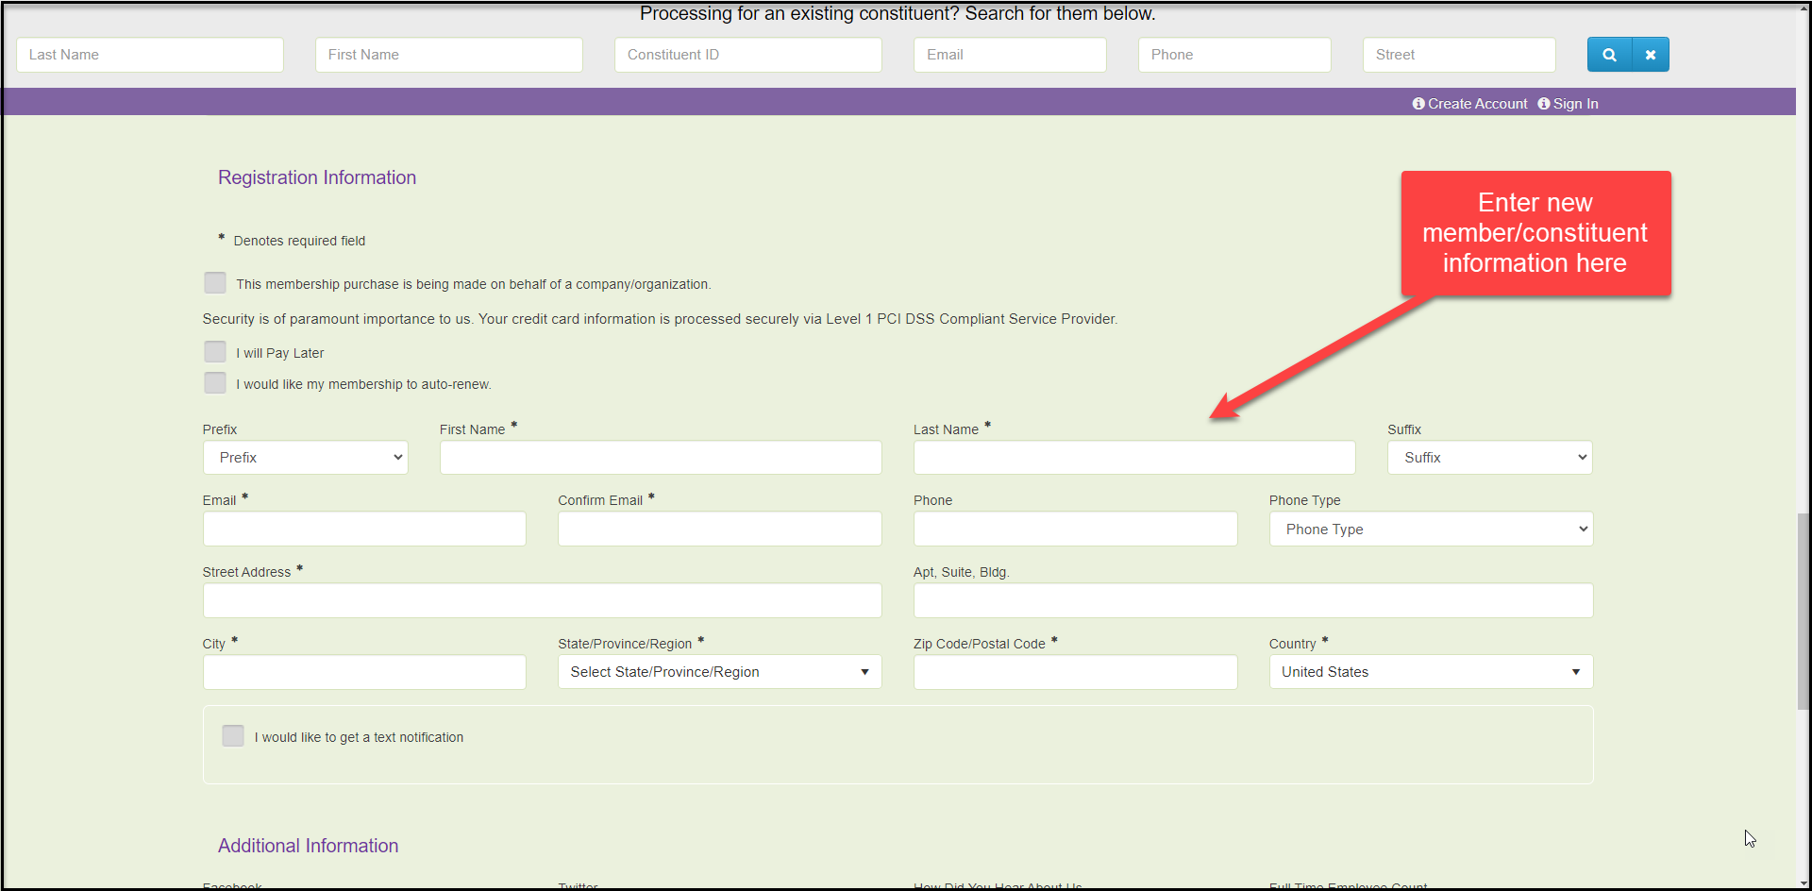Open the Create Account link
The width and height of the screenshot is (1812, 891).
(x=1477, y=104)
